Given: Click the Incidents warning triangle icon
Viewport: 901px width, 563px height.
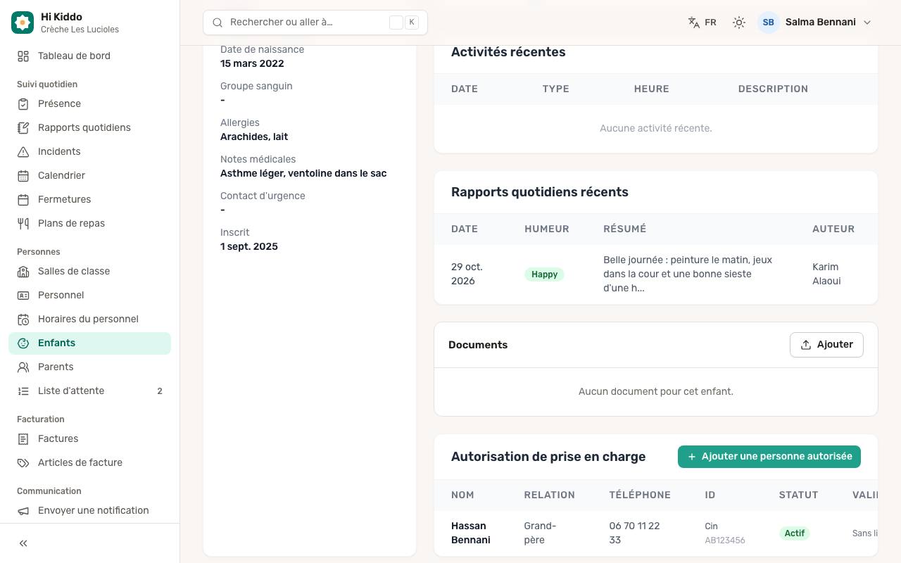Looking at the screenshot, I should (23, 152).
